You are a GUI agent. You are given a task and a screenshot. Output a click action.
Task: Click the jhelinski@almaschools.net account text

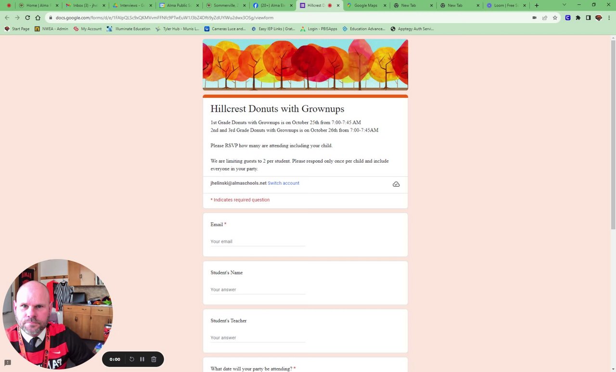pos(238,183)
